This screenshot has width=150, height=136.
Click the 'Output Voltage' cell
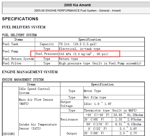point(66,104)
